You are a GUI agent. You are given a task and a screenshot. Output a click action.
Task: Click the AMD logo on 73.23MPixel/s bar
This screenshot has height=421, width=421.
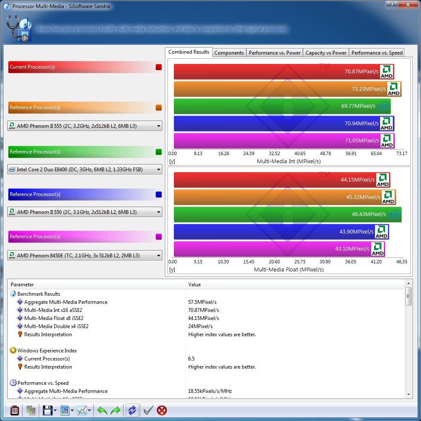394,89
